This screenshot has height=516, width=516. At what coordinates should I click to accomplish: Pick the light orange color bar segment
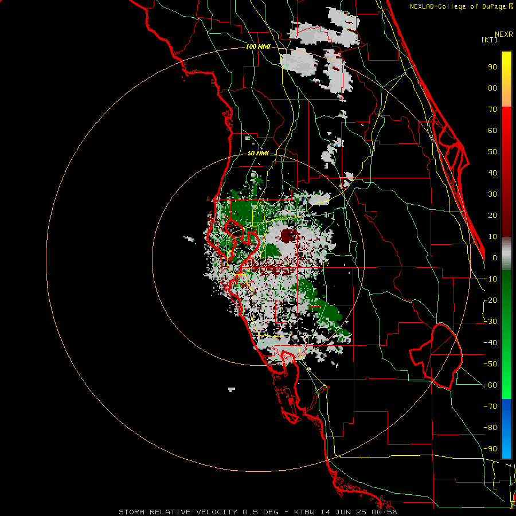click(x=506, y=97)
